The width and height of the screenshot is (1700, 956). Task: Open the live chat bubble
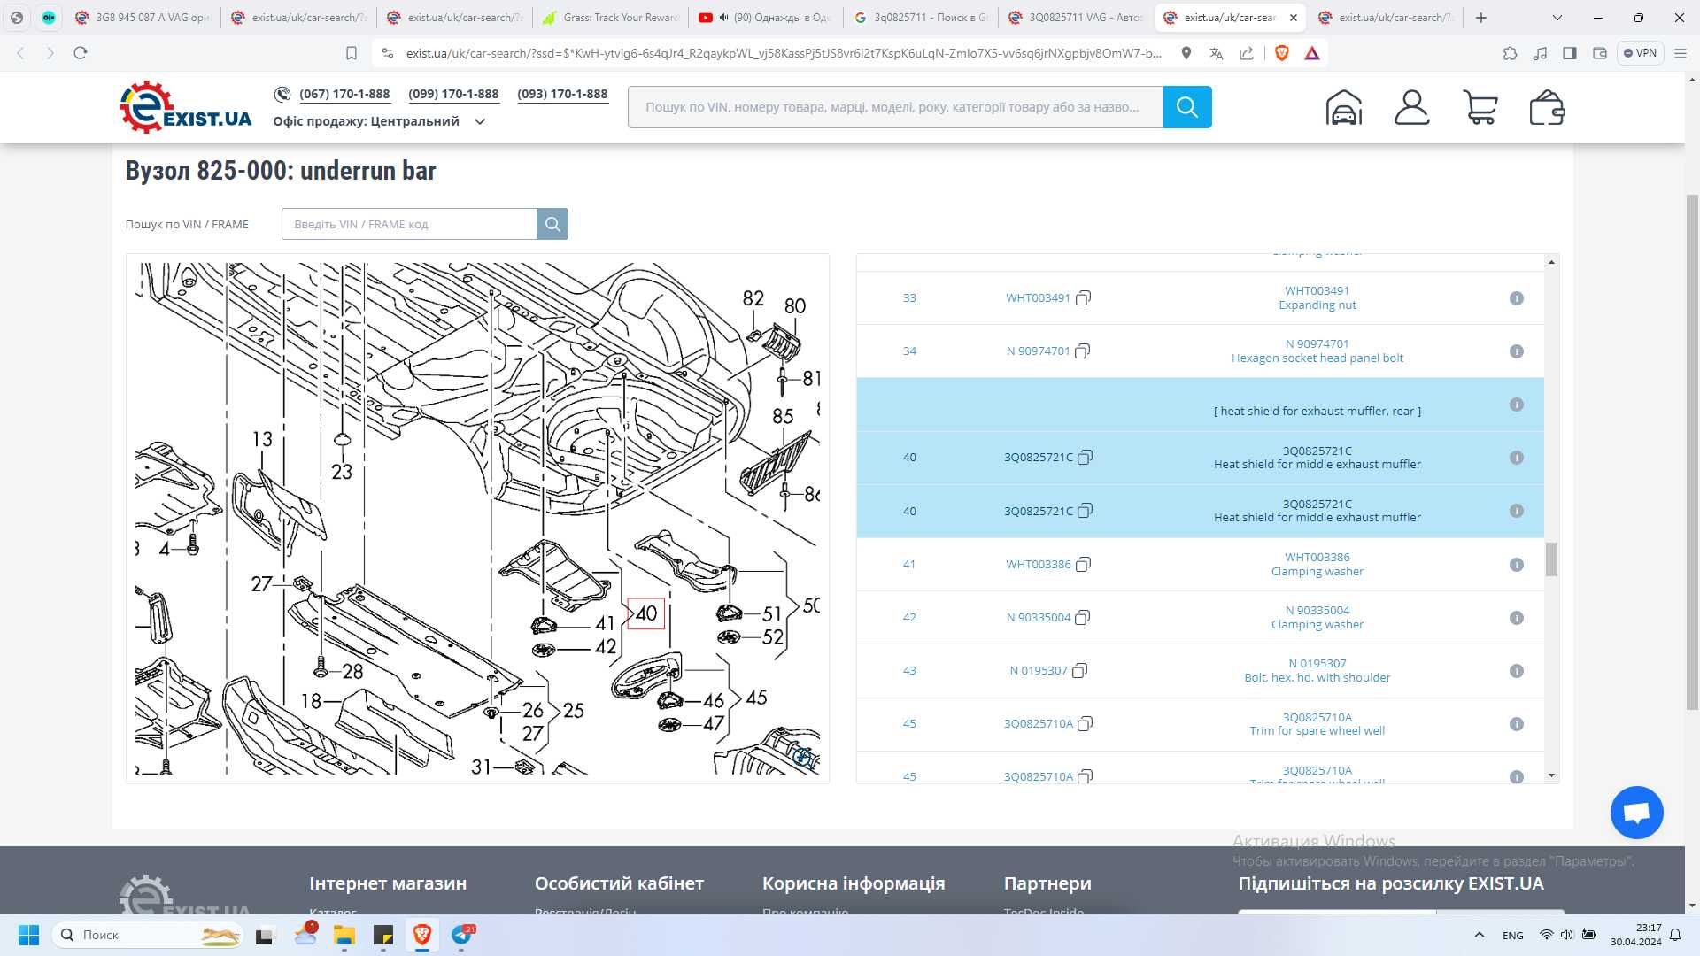point(1636,813)
